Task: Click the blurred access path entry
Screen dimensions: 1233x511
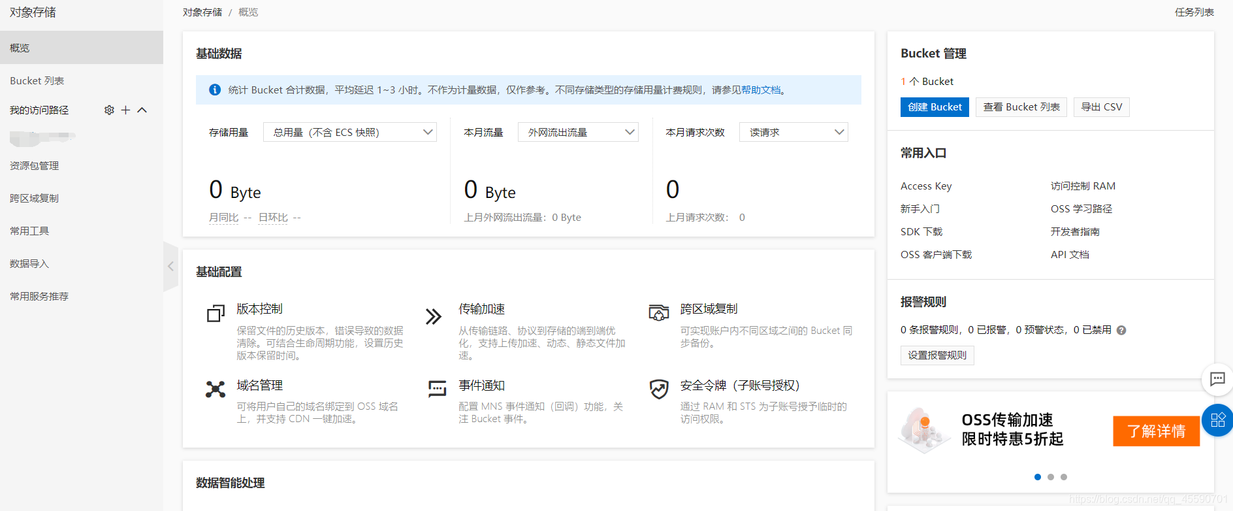Action: click(42, 137)
